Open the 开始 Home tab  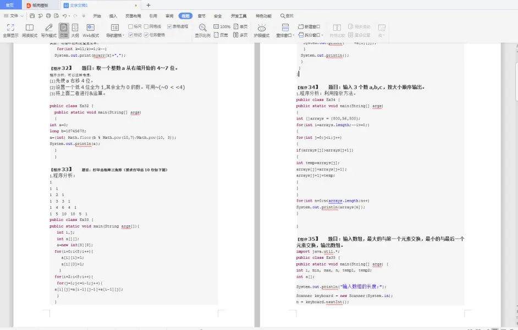[97, 15]
